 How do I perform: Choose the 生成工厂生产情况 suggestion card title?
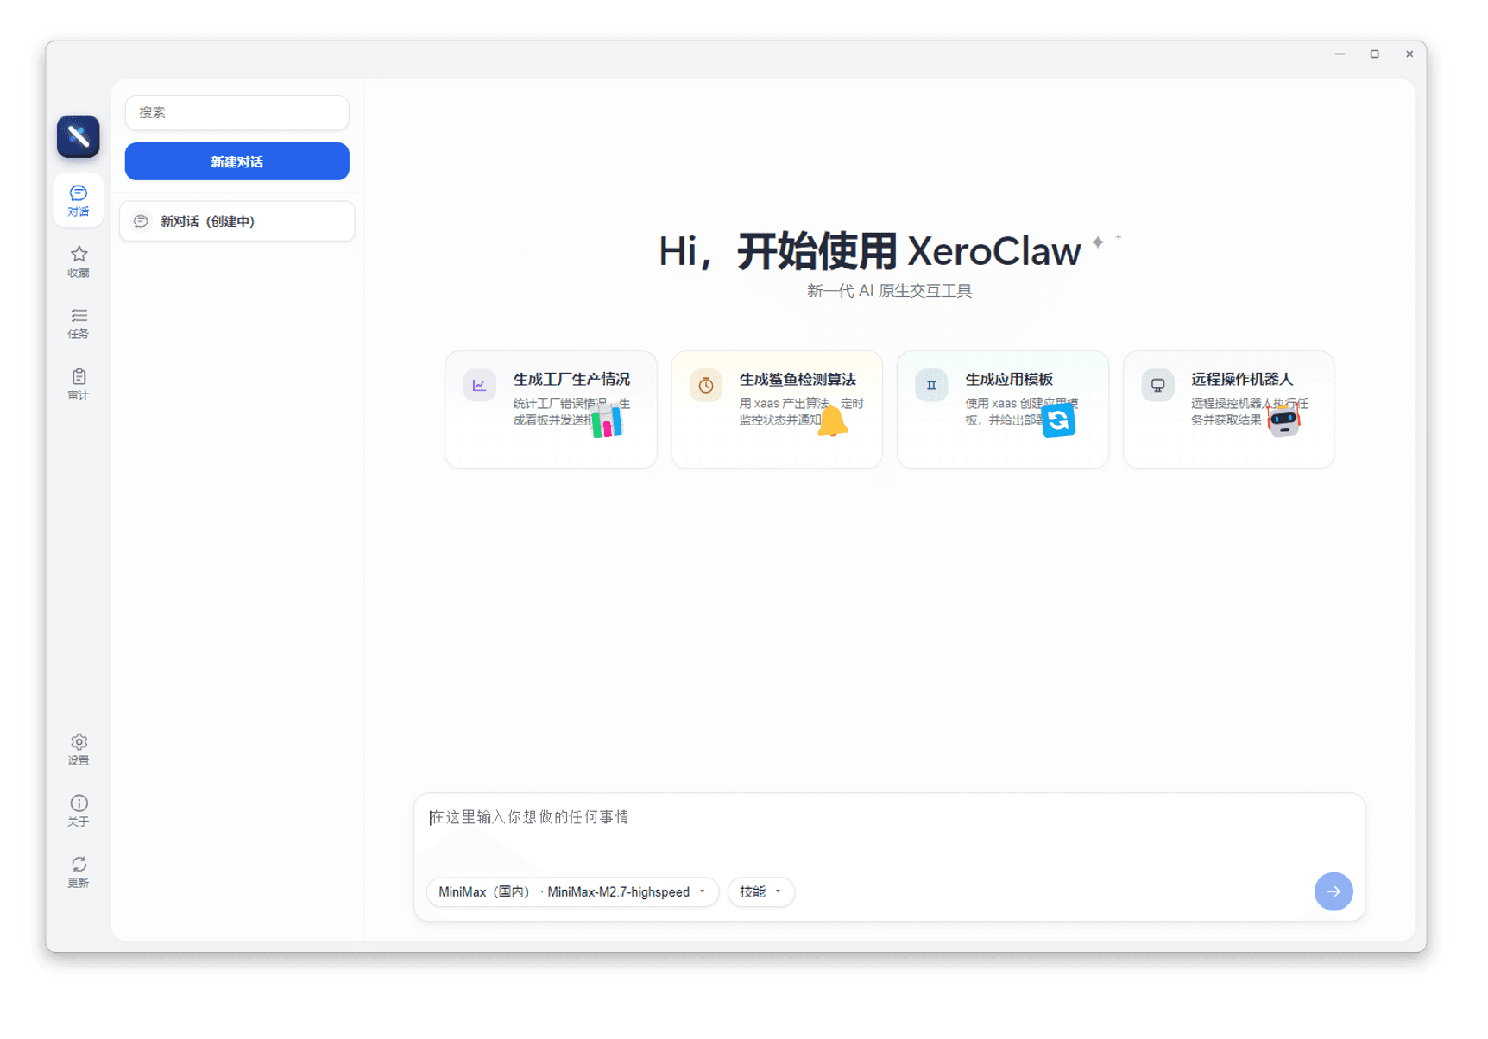[571, 379]
